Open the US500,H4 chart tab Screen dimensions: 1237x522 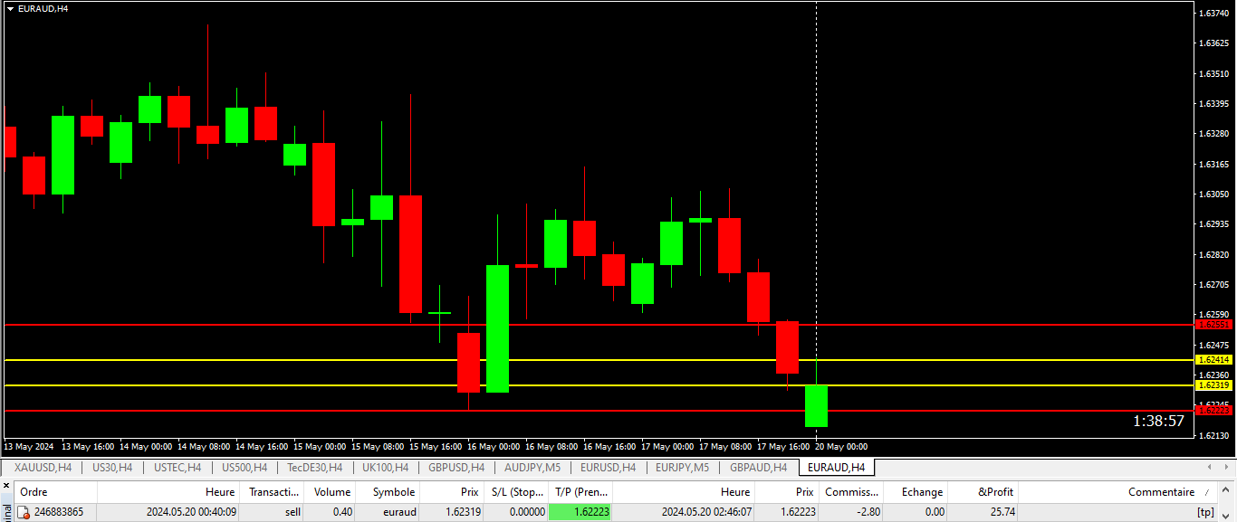[244, 468]
